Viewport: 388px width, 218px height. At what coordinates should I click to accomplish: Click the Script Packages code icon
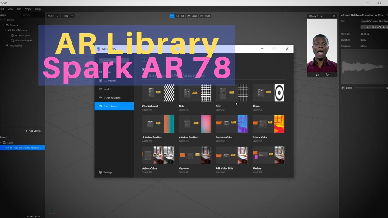tap(101, 98)
